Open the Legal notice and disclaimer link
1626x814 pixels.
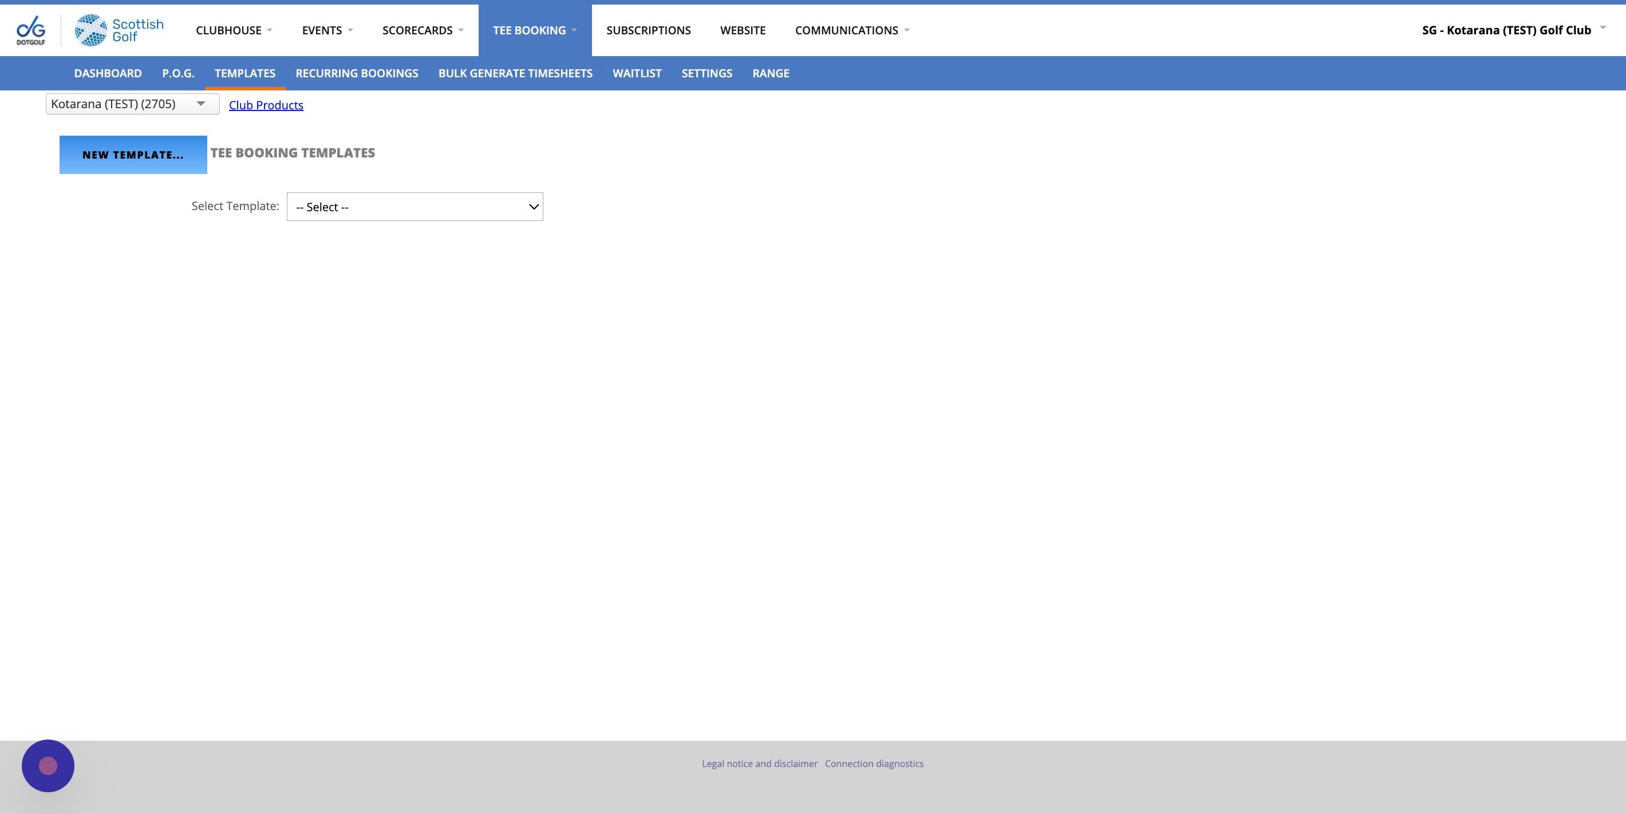[x=759, y=764]
